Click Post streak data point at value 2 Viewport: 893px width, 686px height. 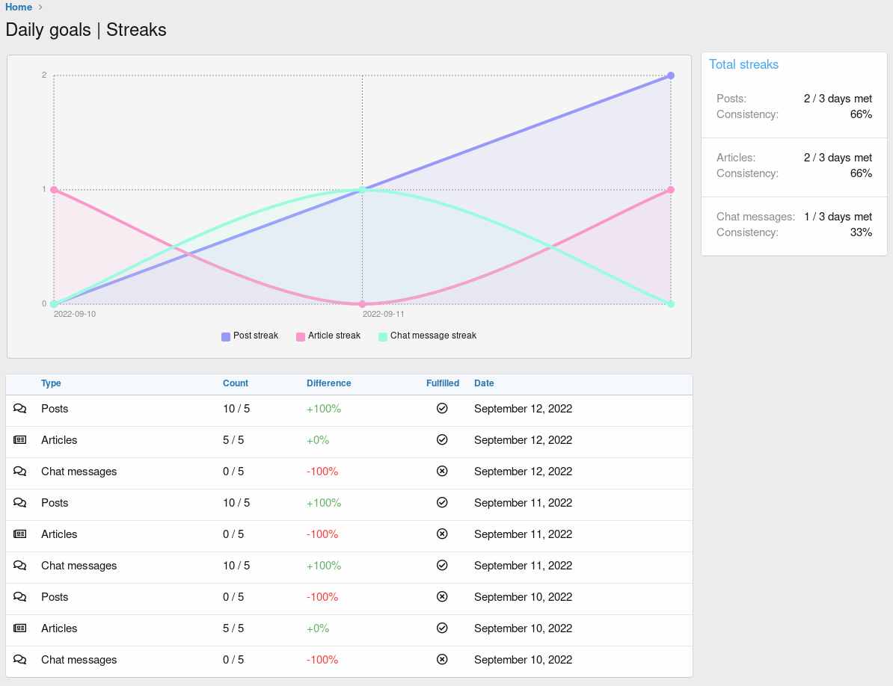pyautogui.click(x=671, y=75)
